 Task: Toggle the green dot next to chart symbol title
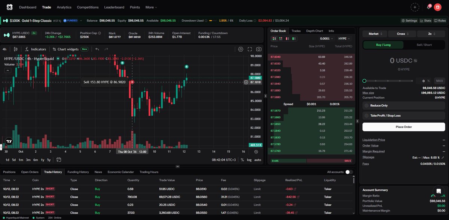tap(58, 59)
